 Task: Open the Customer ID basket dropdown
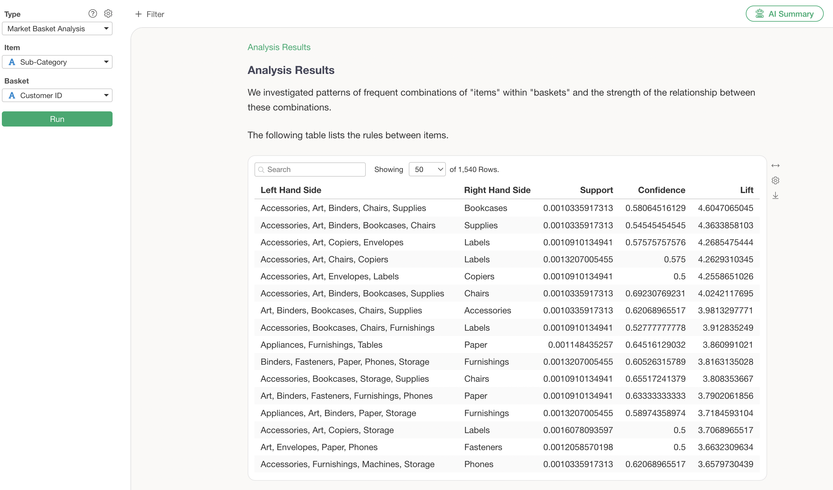57,96
